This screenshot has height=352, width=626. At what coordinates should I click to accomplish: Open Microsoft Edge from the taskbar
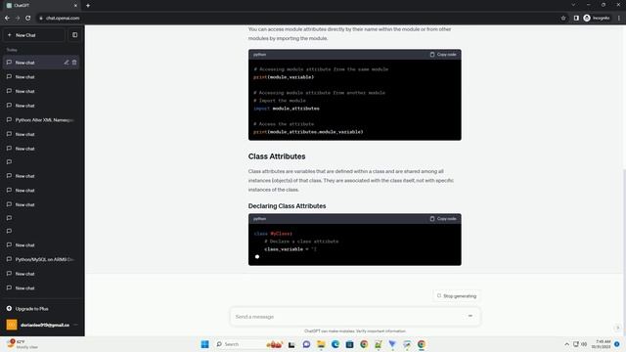(335, 344)
